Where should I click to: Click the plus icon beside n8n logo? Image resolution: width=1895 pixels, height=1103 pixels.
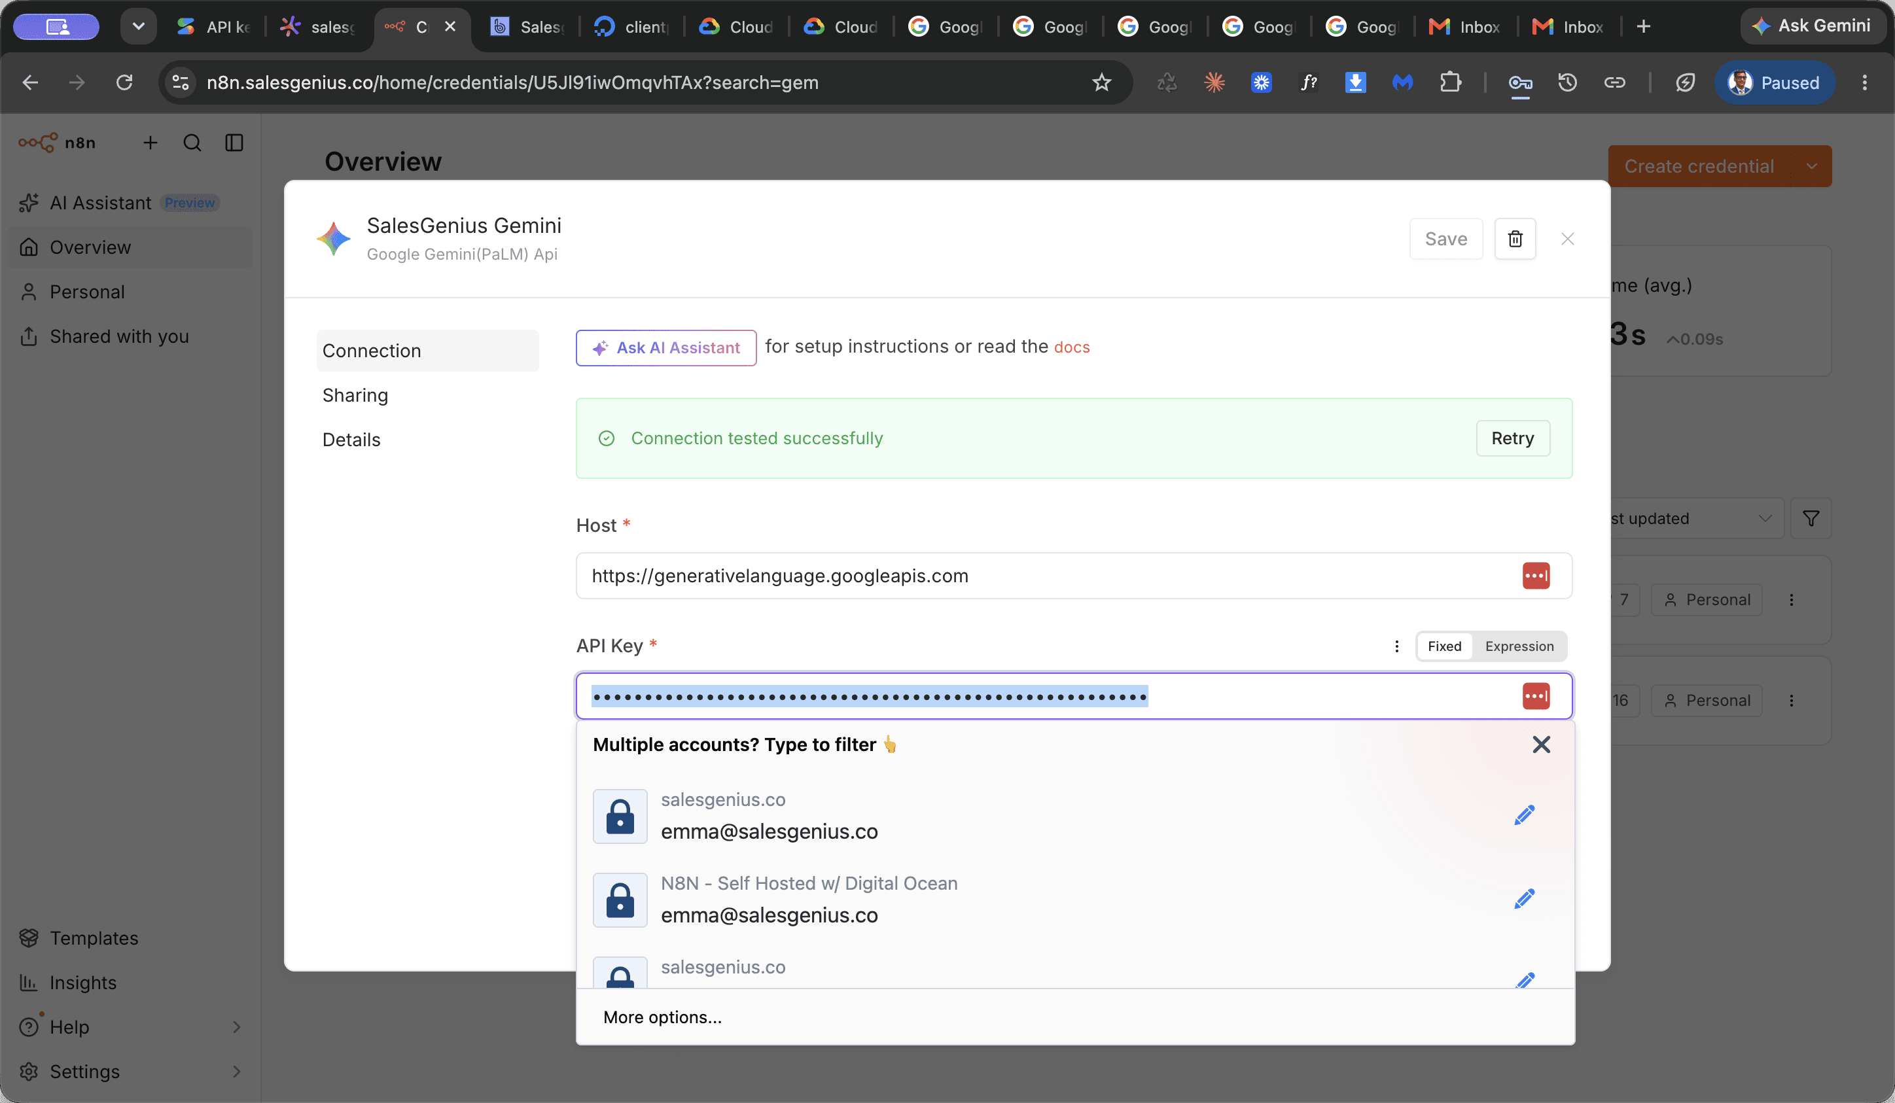151,143
